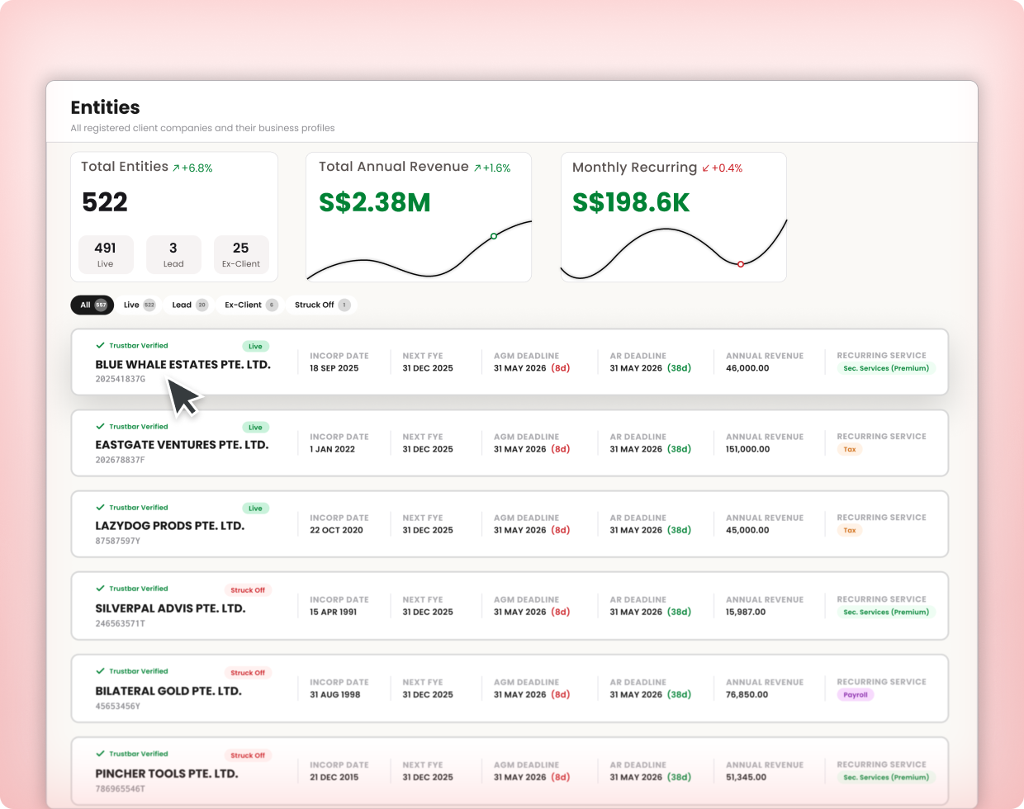Click Trustbar Verified checkmark for Blue Whale Estates
This screenshot has height=809, width=1024.
pos(100,346)
